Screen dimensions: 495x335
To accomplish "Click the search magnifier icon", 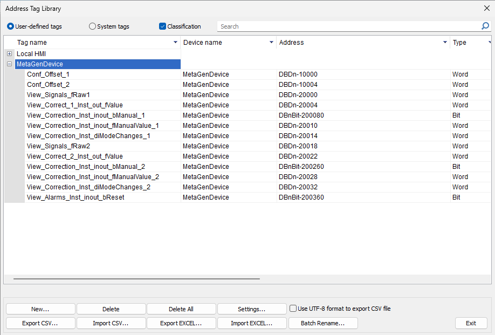I will click(x=485, y=26).
